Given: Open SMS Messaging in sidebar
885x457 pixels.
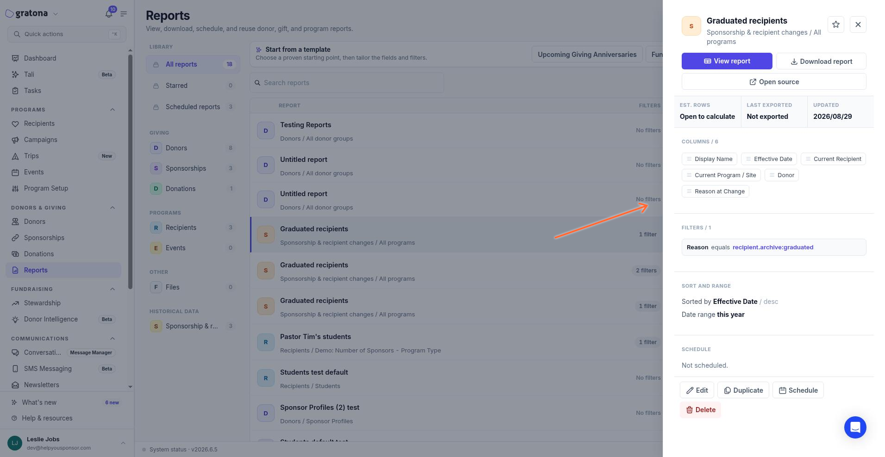Looking at the screenshot, I should (63, 369).
